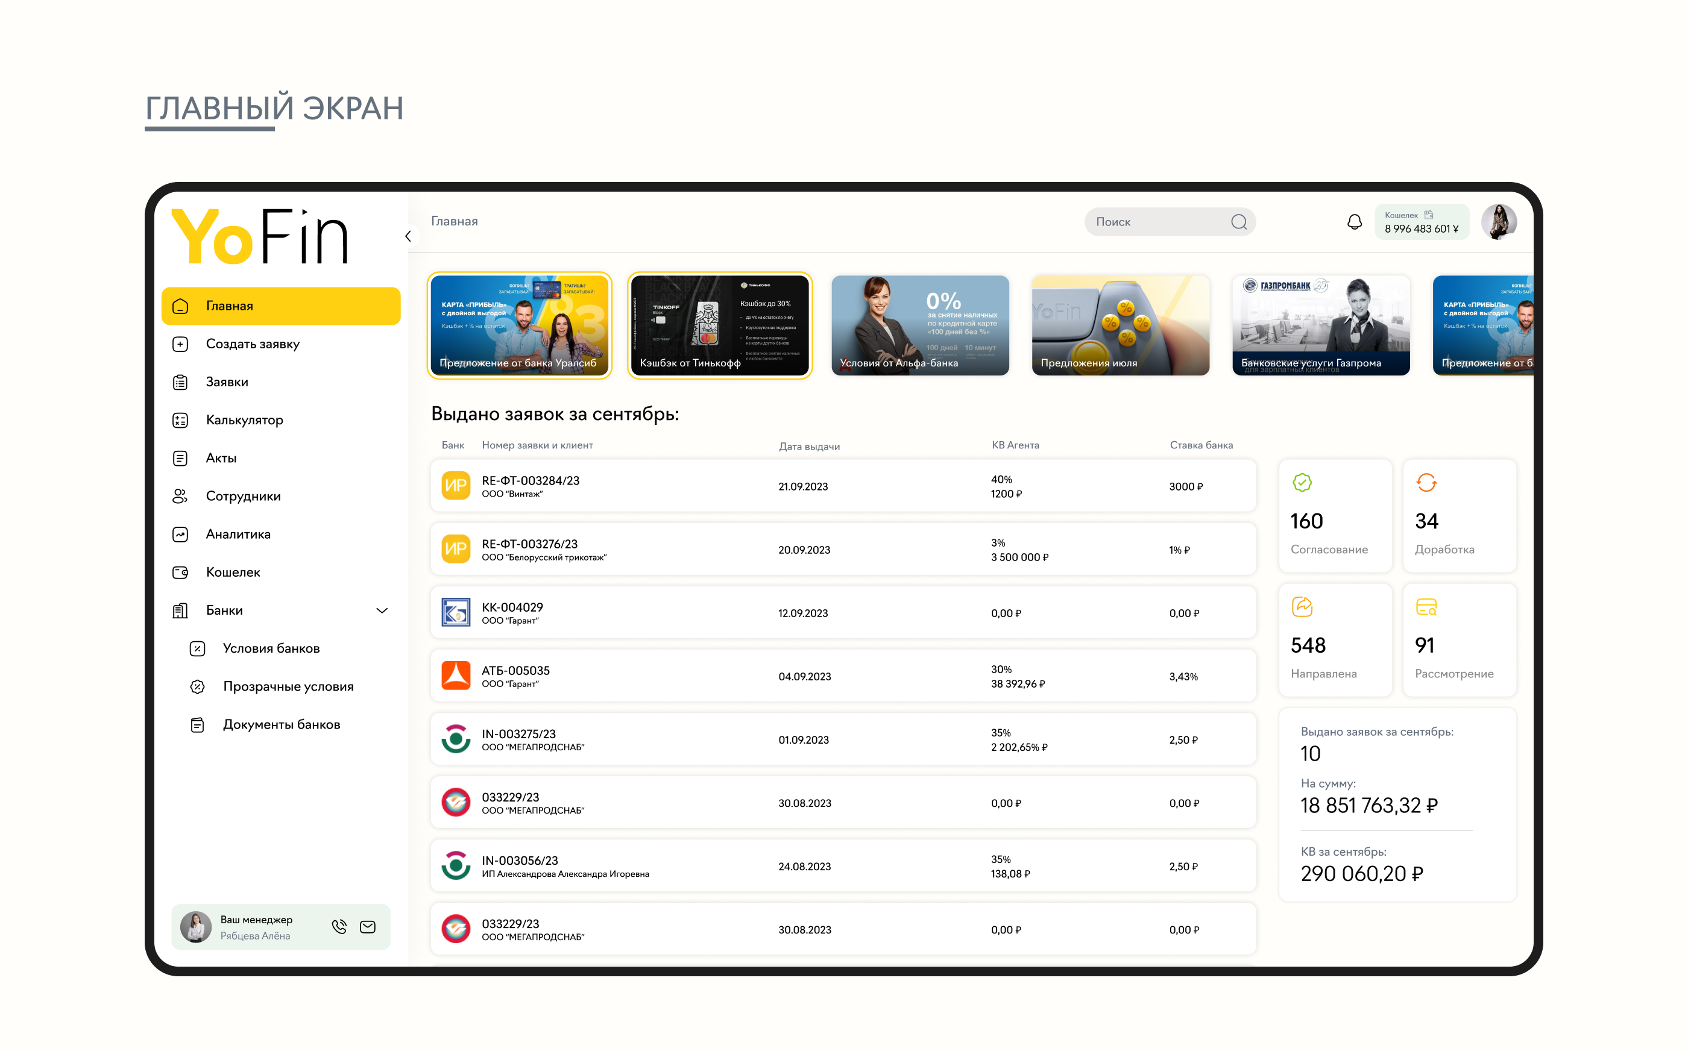
Task: Call your manager using the phone icon
Action: click(339, 927)
